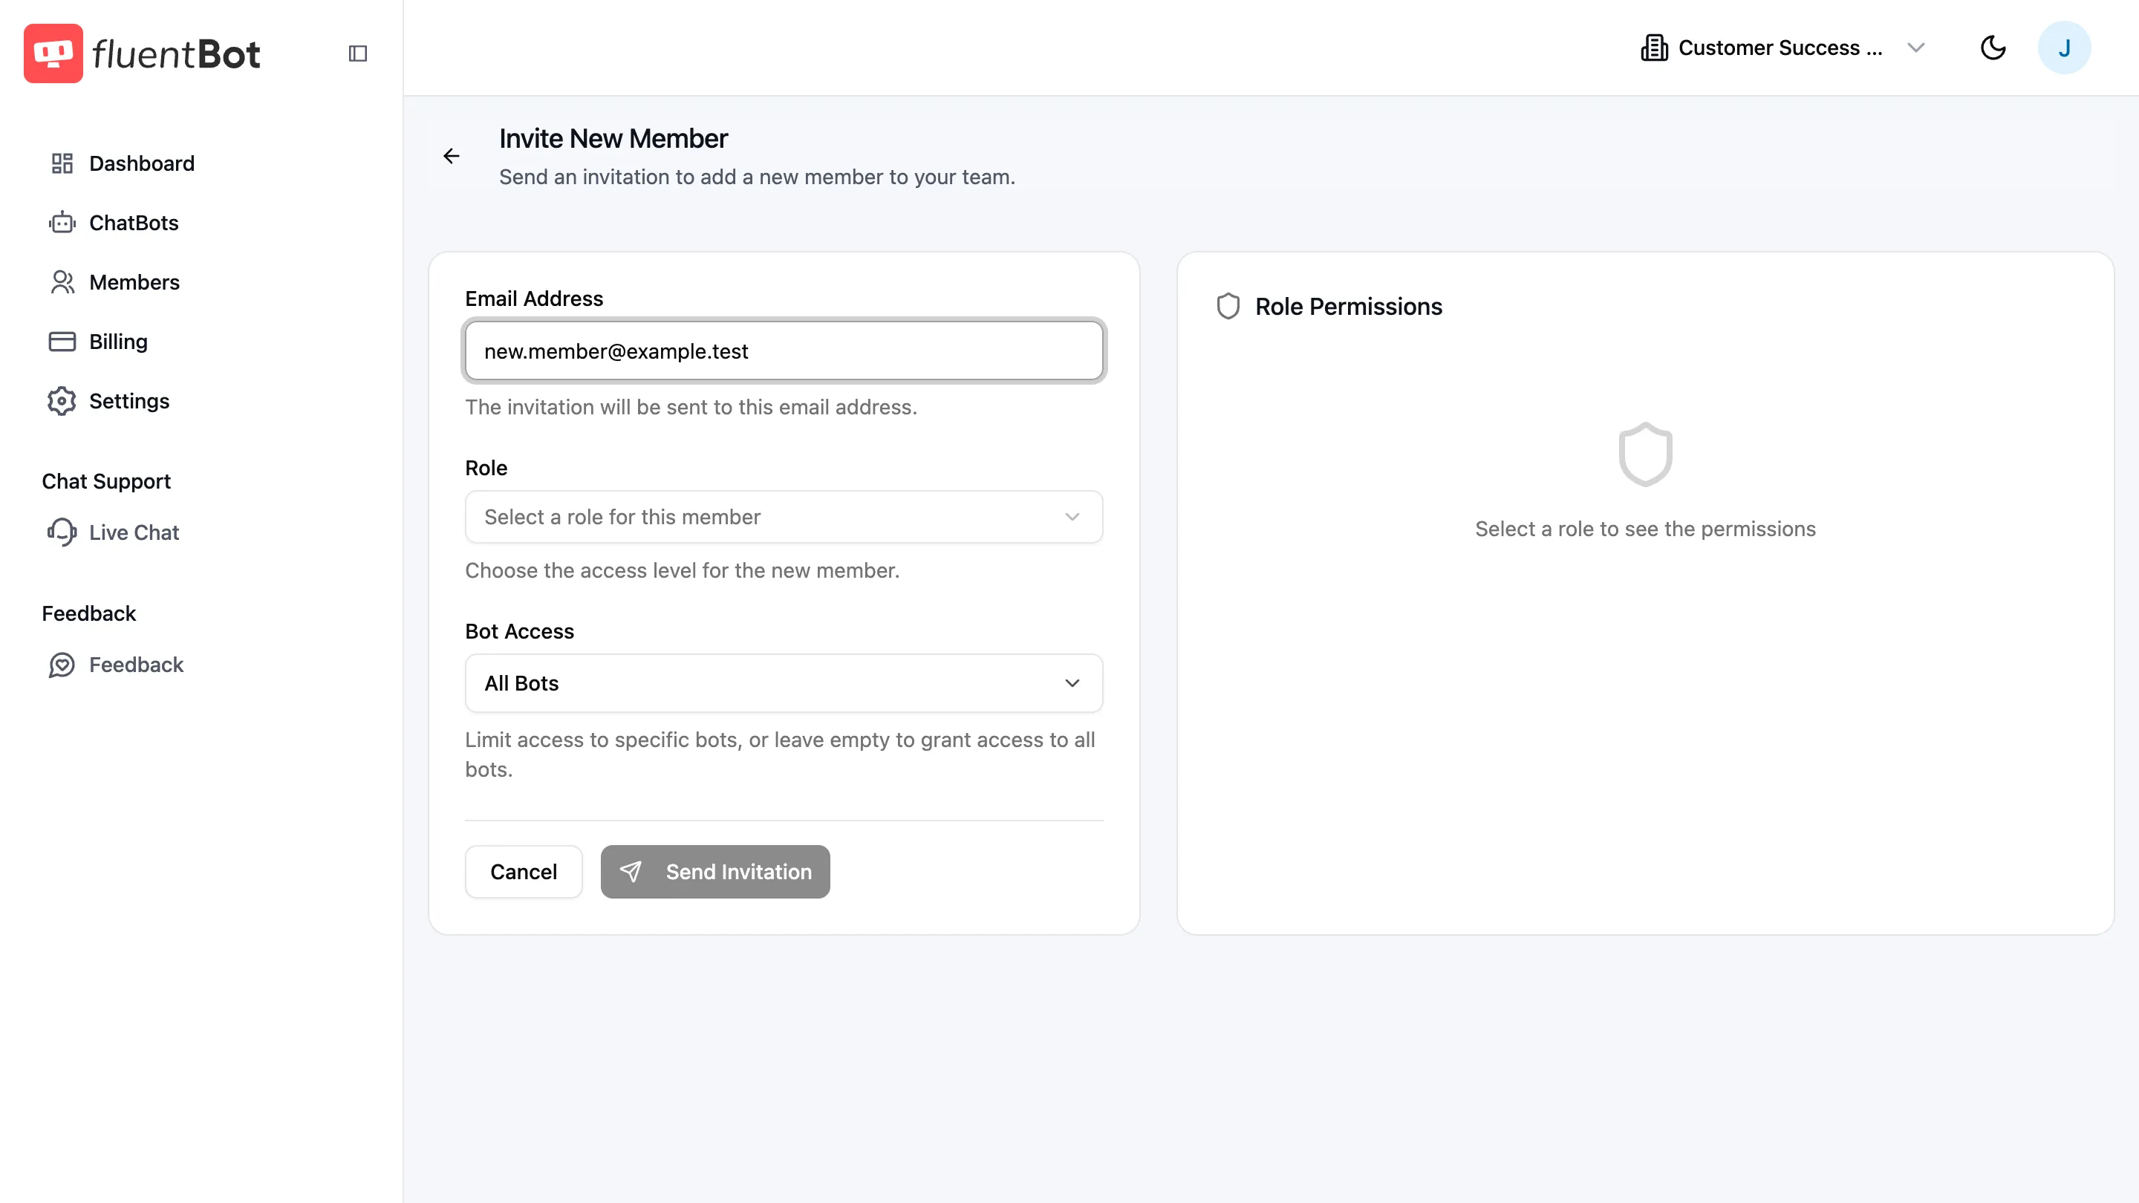Click the Live Chat headset icon
The image size is (2139, 1203).
point(62,532)
